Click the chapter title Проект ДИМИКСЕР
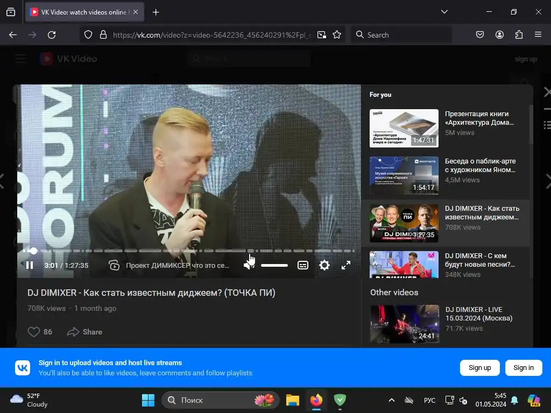 (178, 266)
